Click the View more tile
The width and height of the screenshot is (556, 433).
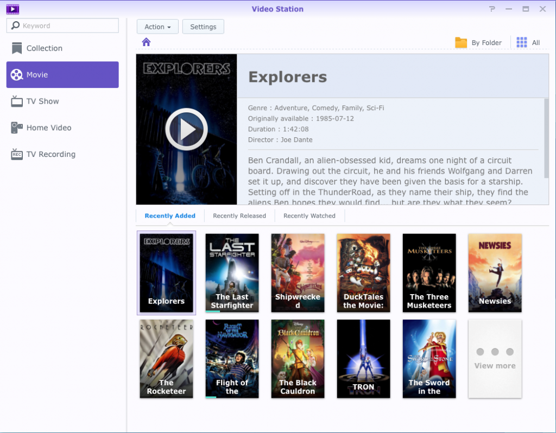pos(495,359)
